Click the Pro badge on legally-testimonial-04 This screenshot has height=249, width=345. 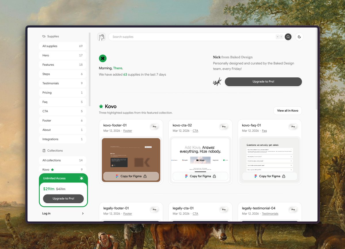(x=293, y=210)
